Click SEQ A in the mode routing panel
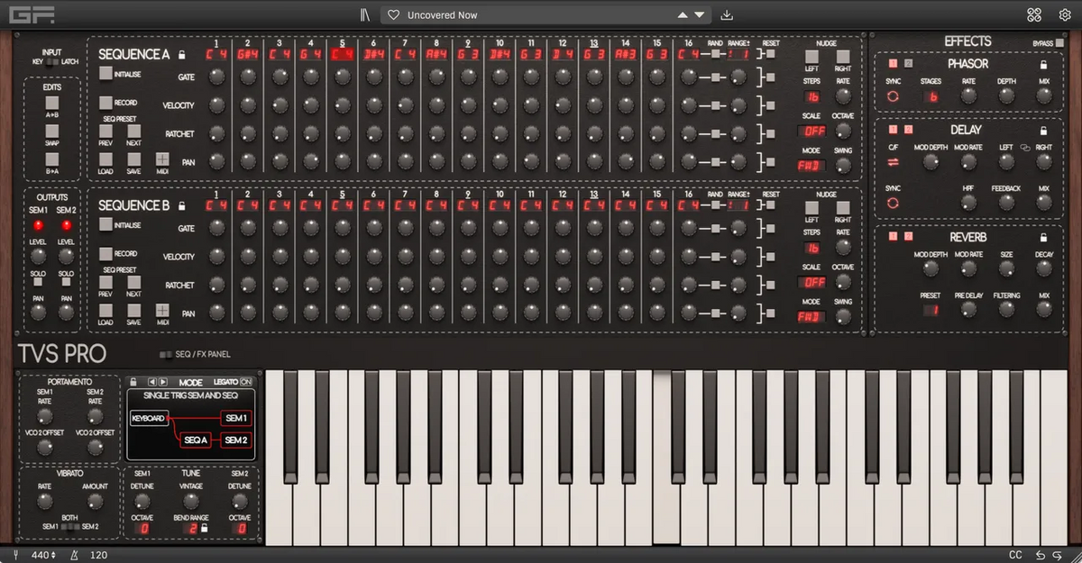This screenshot has height=563, width=1082. [x=197, y=440]
